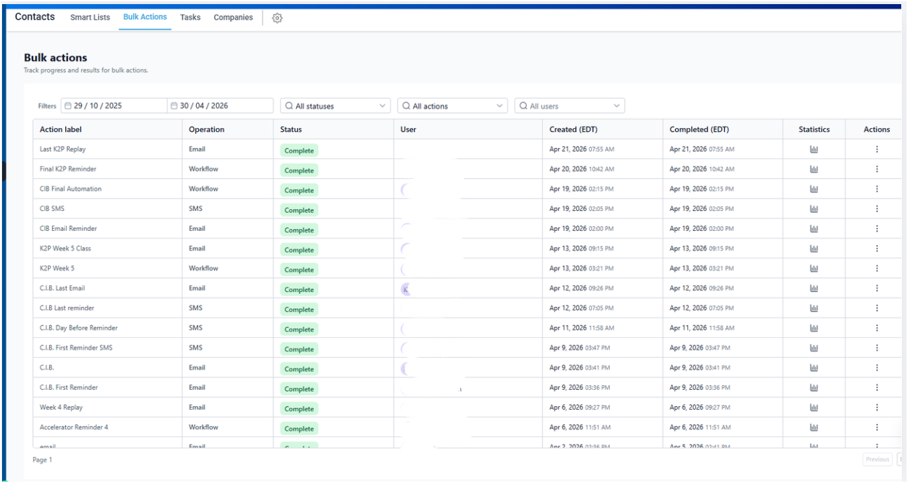Image resolution: width=908 pixels, height=483 pixels.
Task: Switch to the Smart Lists tab
Action: (90, 18)
